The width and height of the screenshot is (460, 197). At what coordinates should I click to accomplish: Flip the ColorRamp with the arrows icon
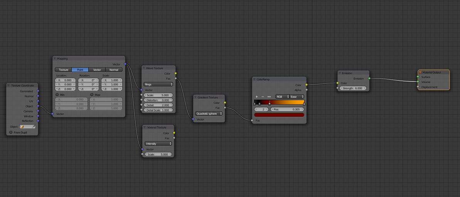coord(269,97)
